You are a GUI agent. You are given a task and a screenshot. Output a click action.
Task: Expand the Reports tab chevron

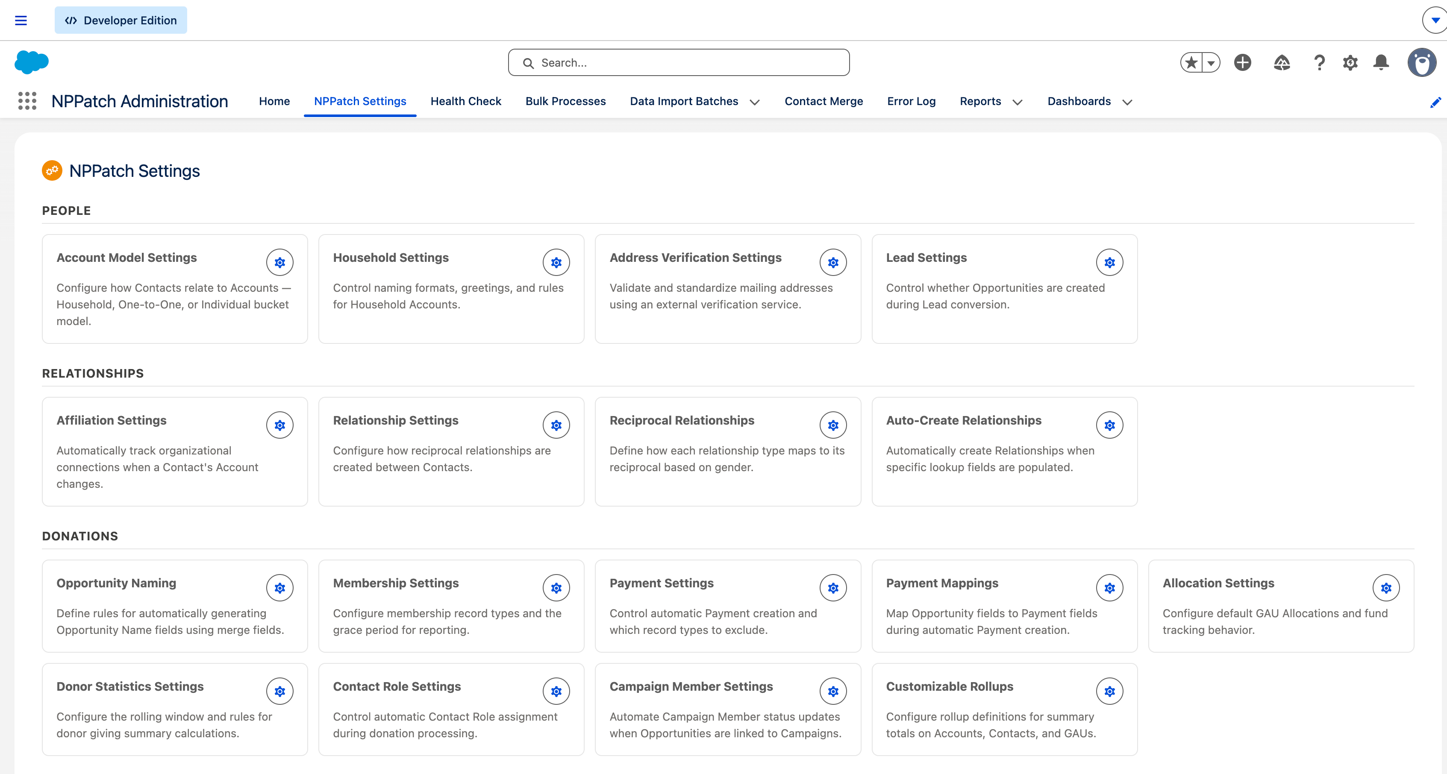pyautogui.click(x=1017, y=102)
